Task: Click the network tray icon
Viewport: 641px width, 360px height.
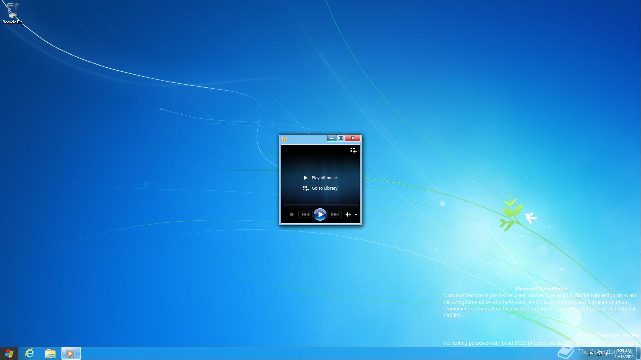Action: (599, 353)
